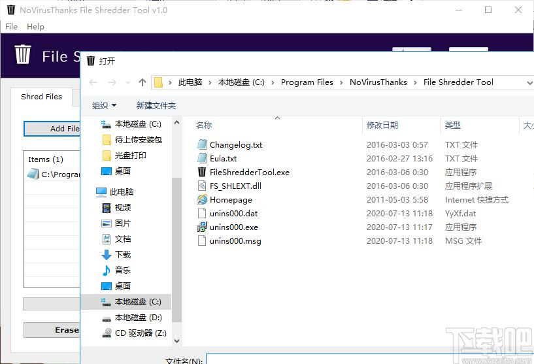Jump to Program Files in the address path
534x364 pixels.
[x=307, y=82]
